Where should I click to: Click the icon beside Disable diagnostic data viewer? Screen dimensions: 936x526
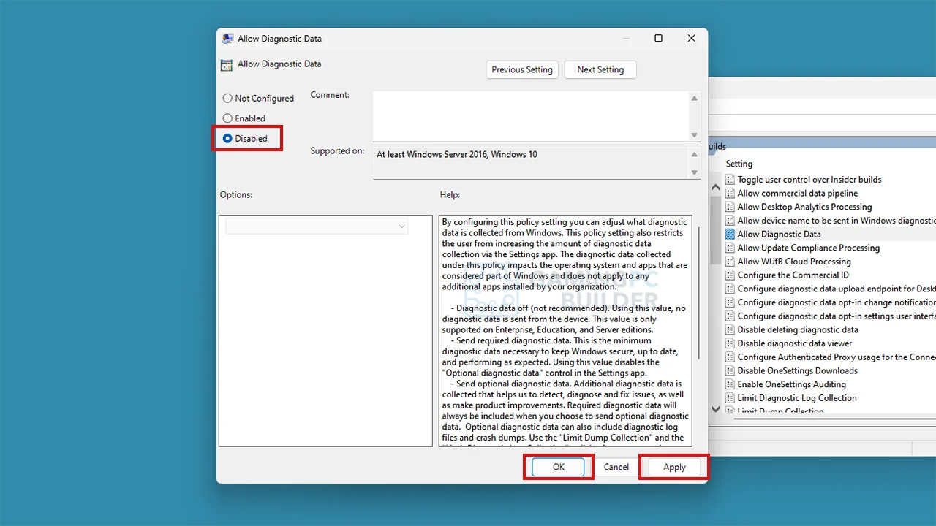coord(730,343)
